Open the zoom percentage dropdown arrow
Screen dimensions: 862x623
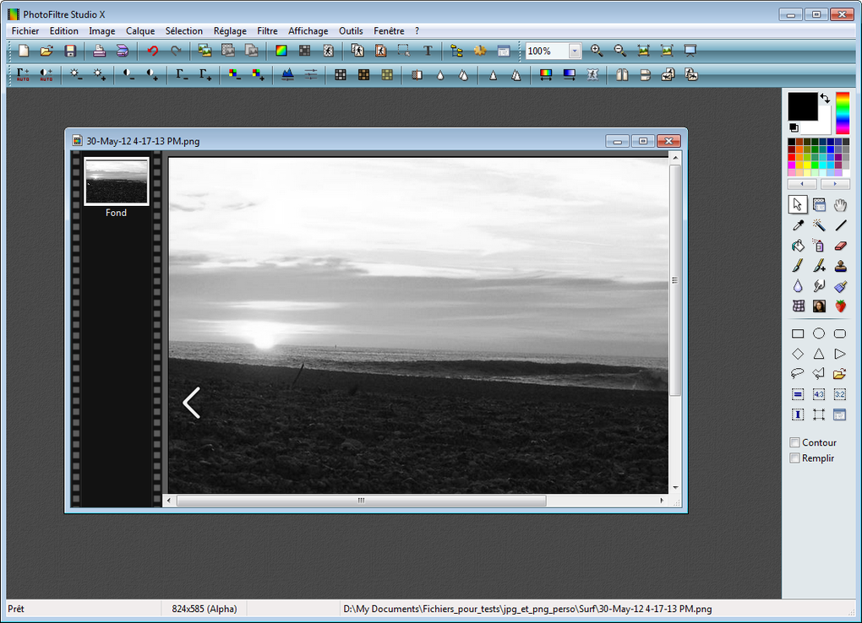coord(575,51)
